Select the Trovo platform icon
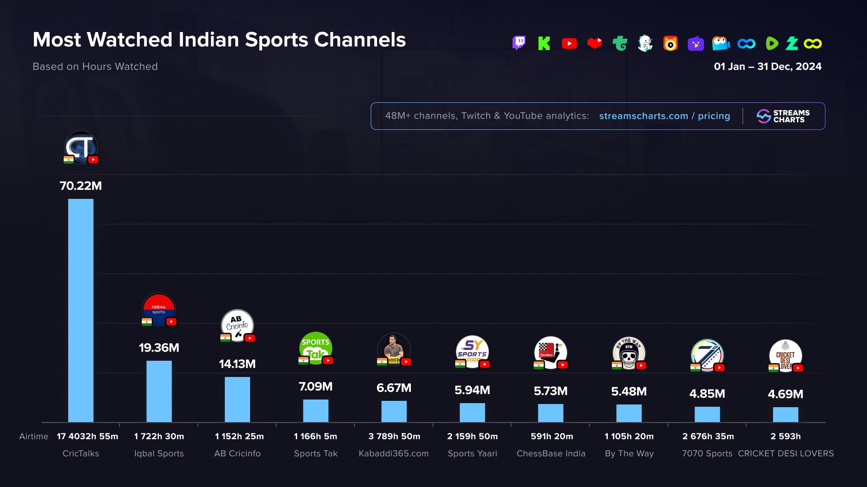This screenshot has width=867, height=487. pyautogui.click(x=620, y=43)
